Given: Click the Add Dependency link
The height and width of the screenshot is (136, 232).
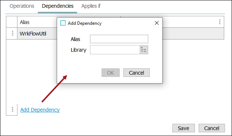Looking at the screenshot, I should [40, 110].
